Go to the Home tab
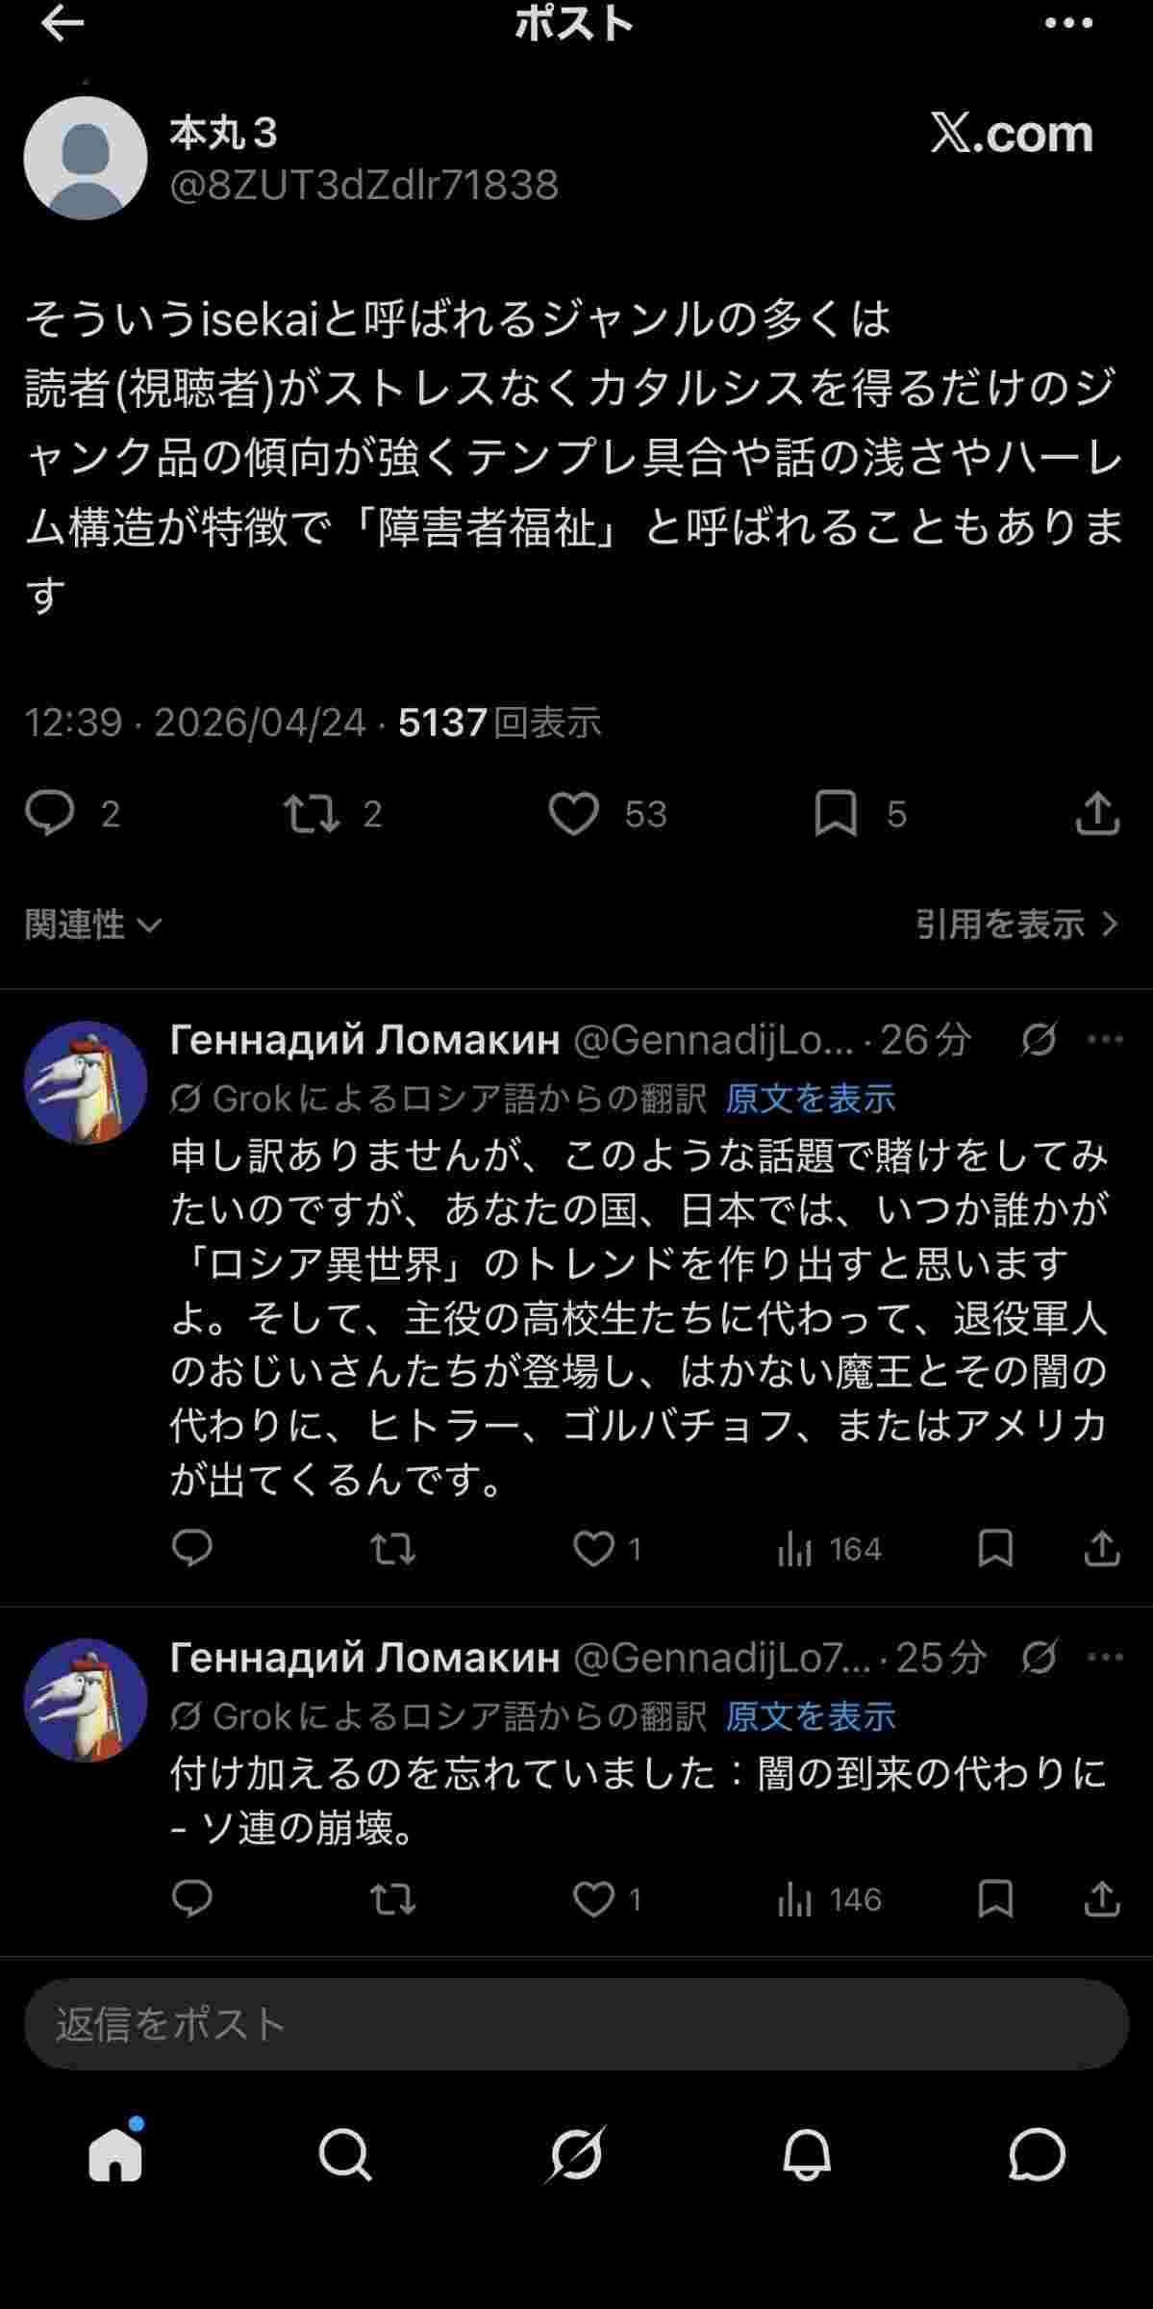Viewport: 1153px width, 2309px height. click(115, 2153)
